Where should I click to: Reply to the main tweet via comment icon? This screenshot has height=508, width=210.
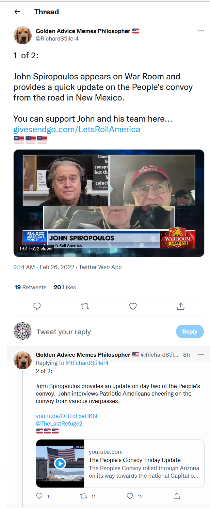(37, 306)
